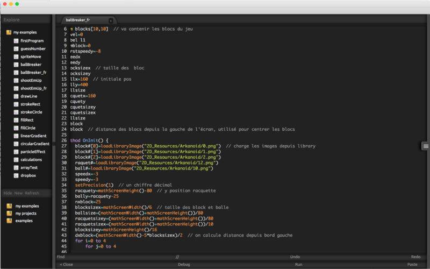Click the file icon next to fillCircle

16,128
